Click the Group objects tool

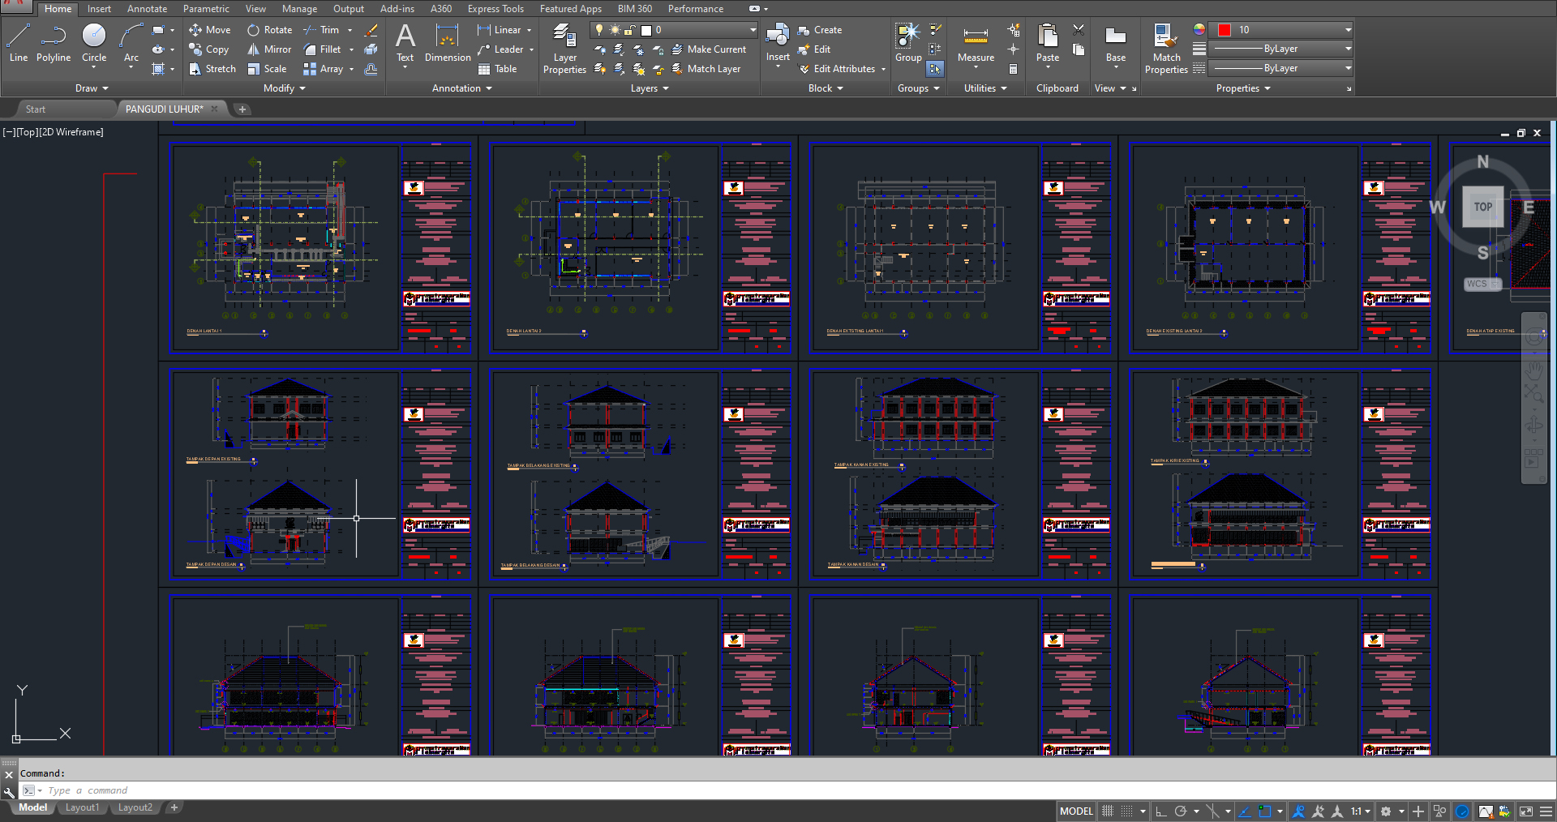click(x=908, y=43)
